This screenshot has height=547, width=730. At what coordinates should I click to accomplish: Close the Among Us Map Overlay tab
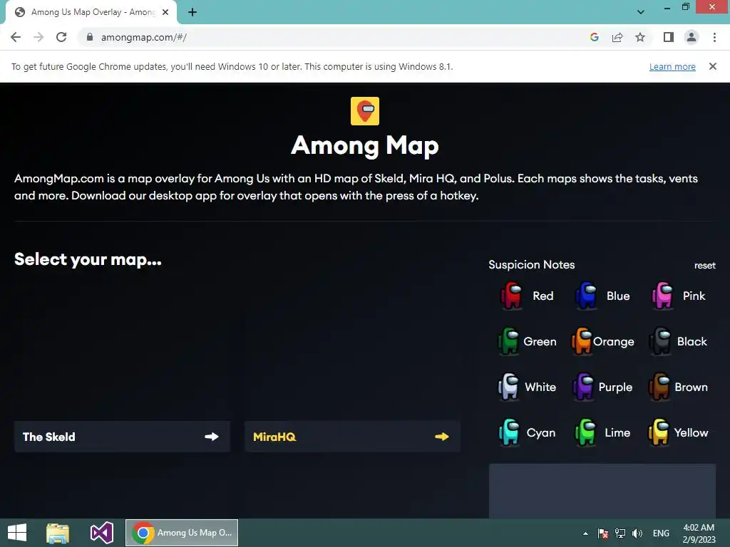tap(165, 12)
